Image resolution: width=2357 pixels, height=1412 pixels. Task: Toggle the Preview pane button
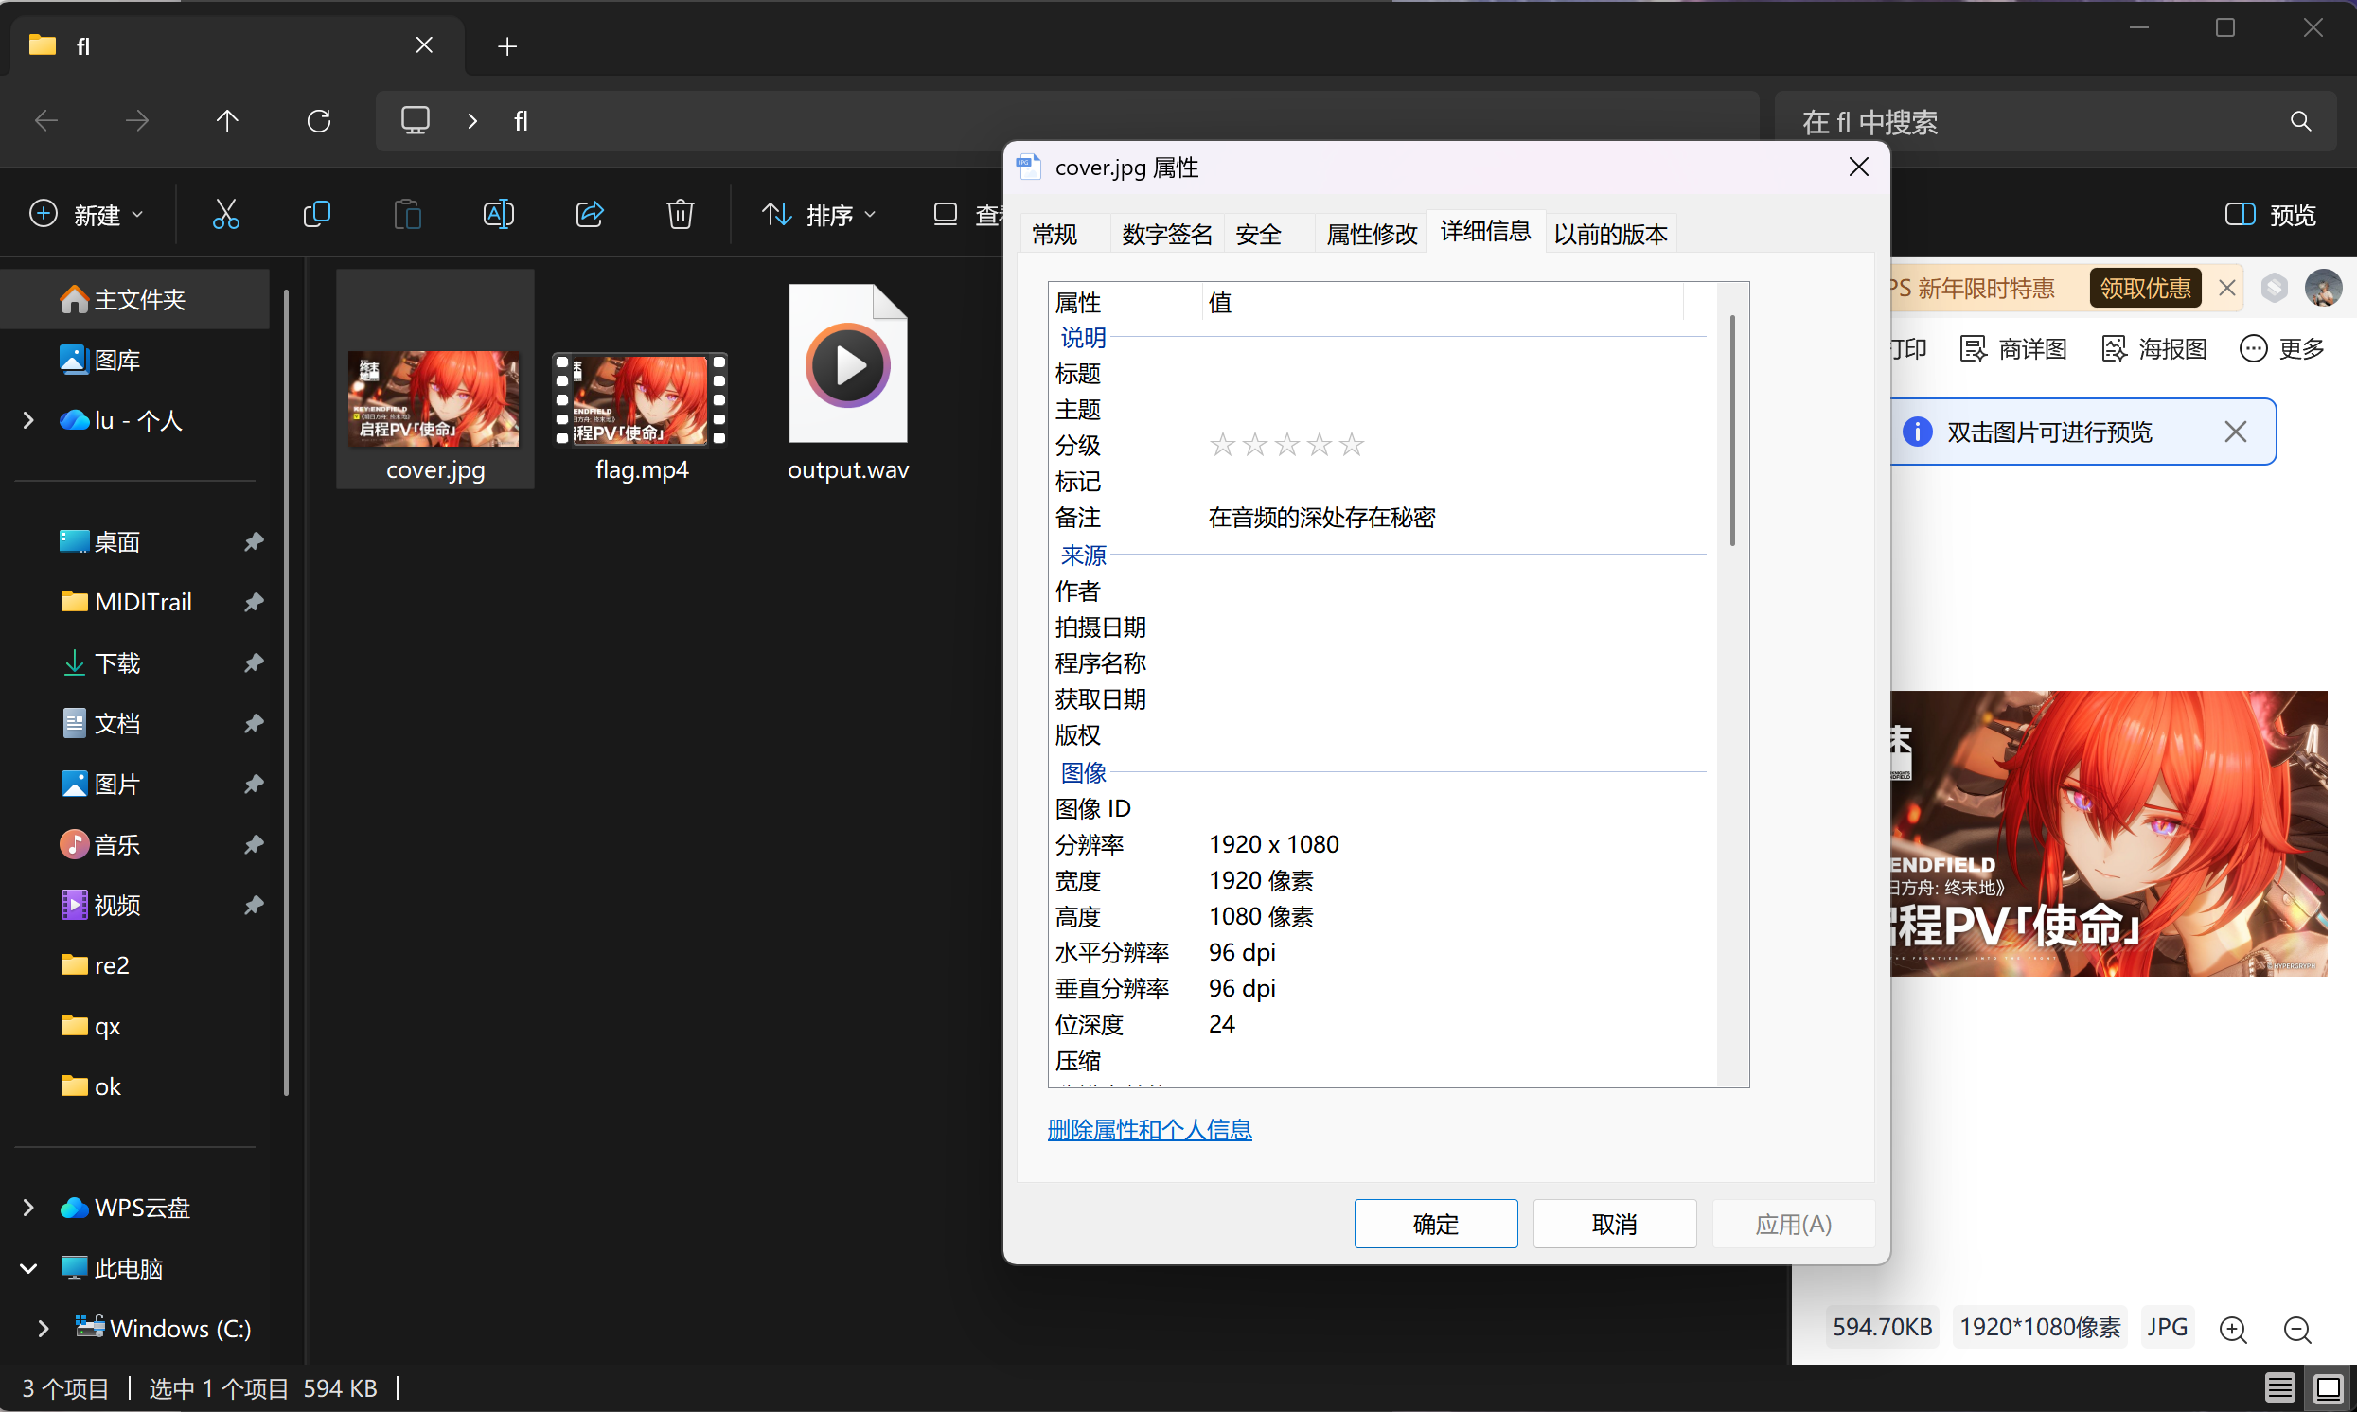click(x=2271, y=215)
